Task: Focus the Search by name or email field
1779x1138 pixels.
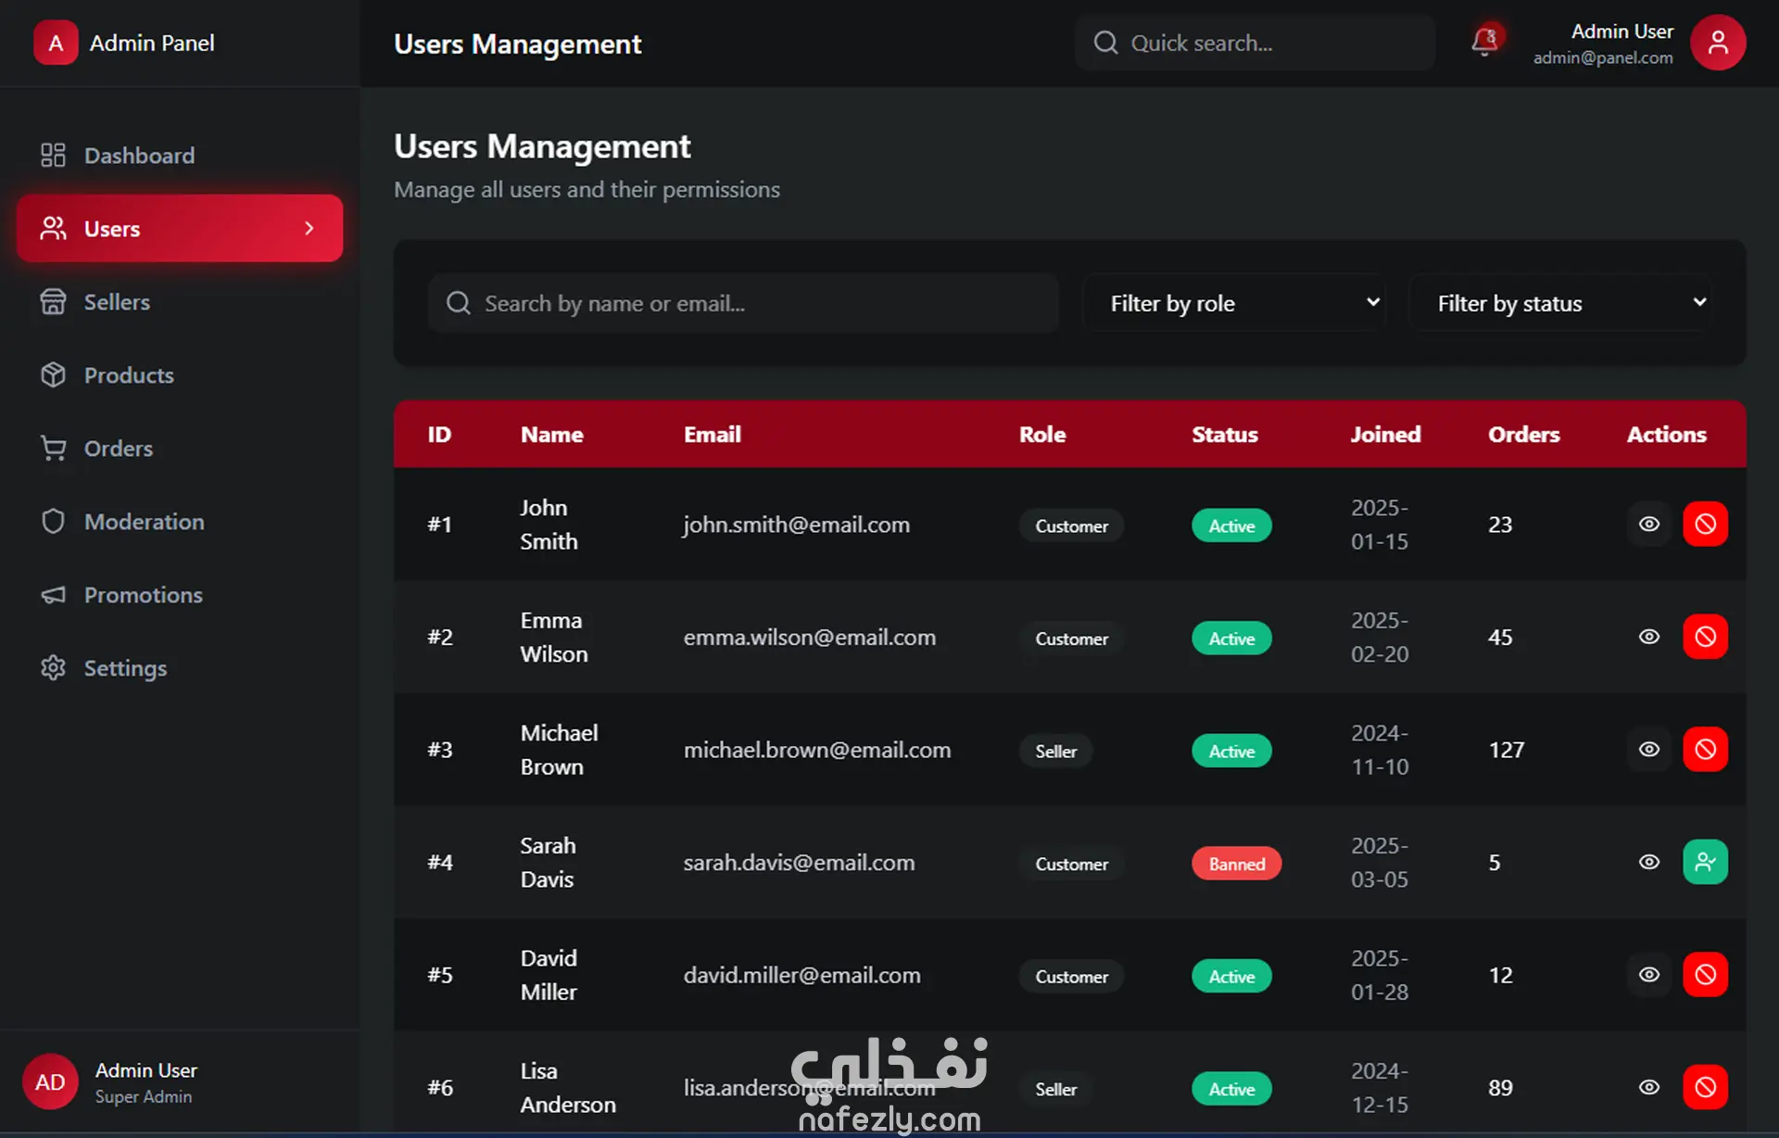Action: [743, 303]
